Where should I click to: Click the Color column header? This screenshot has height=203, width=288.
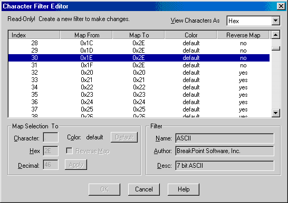191,35
